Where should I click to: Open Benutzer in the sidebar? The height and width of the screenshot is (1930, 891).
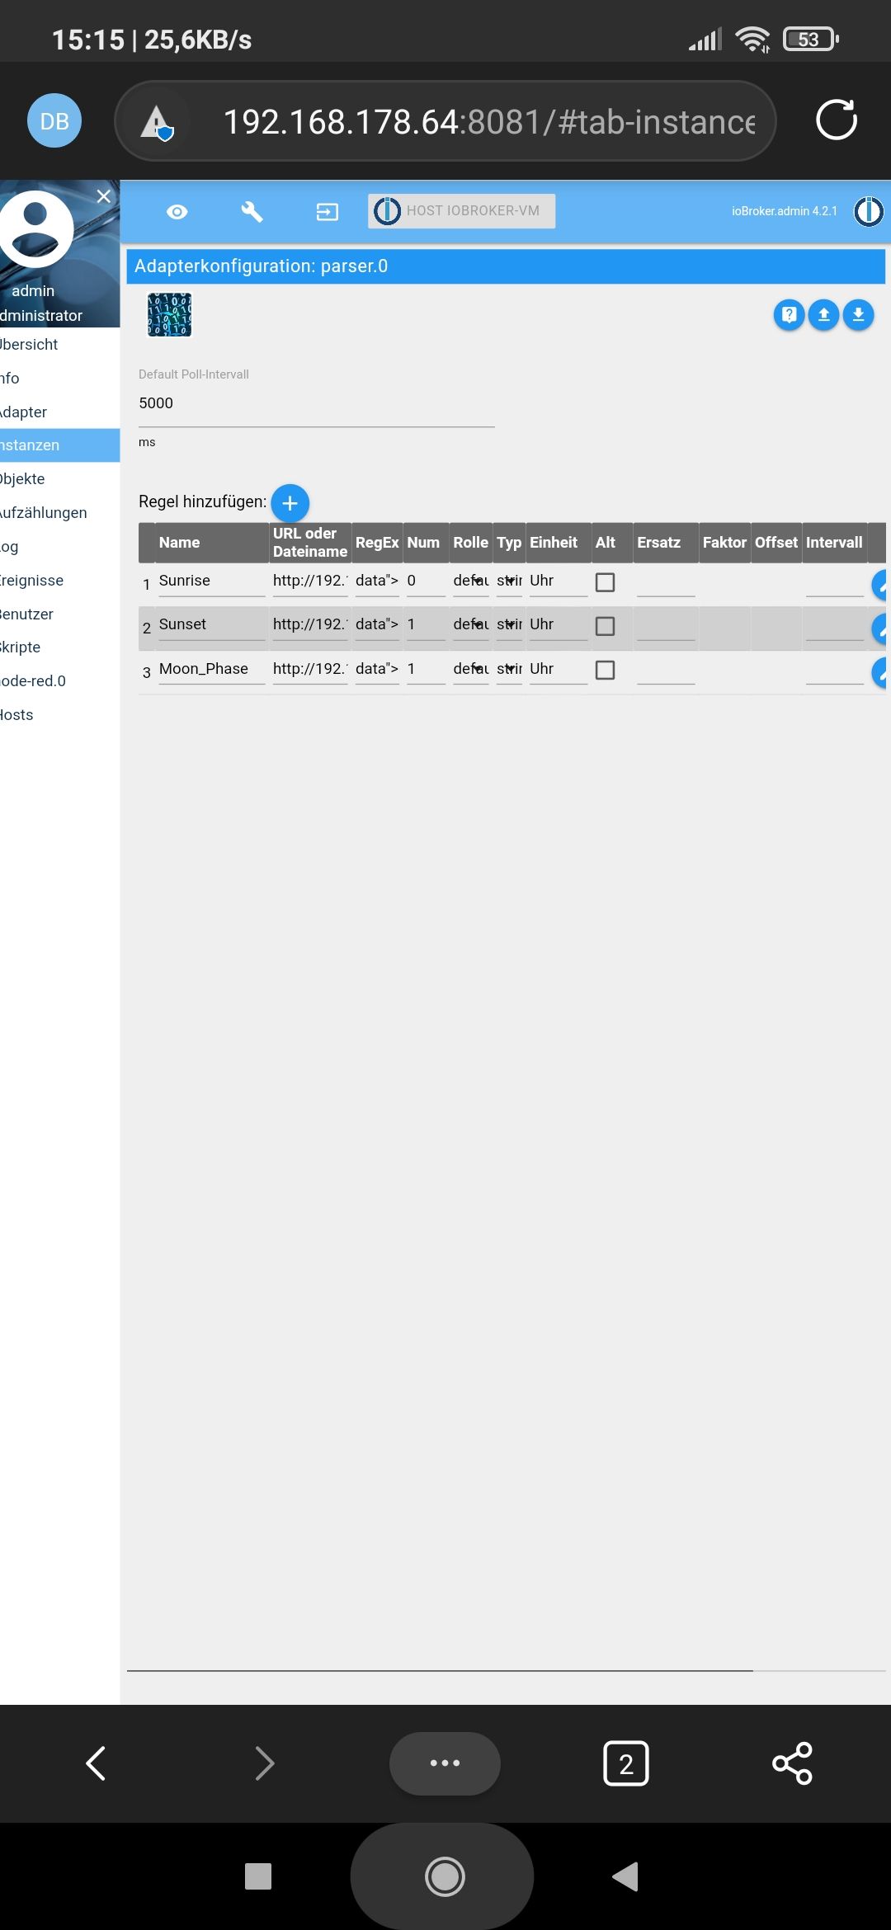59,614
